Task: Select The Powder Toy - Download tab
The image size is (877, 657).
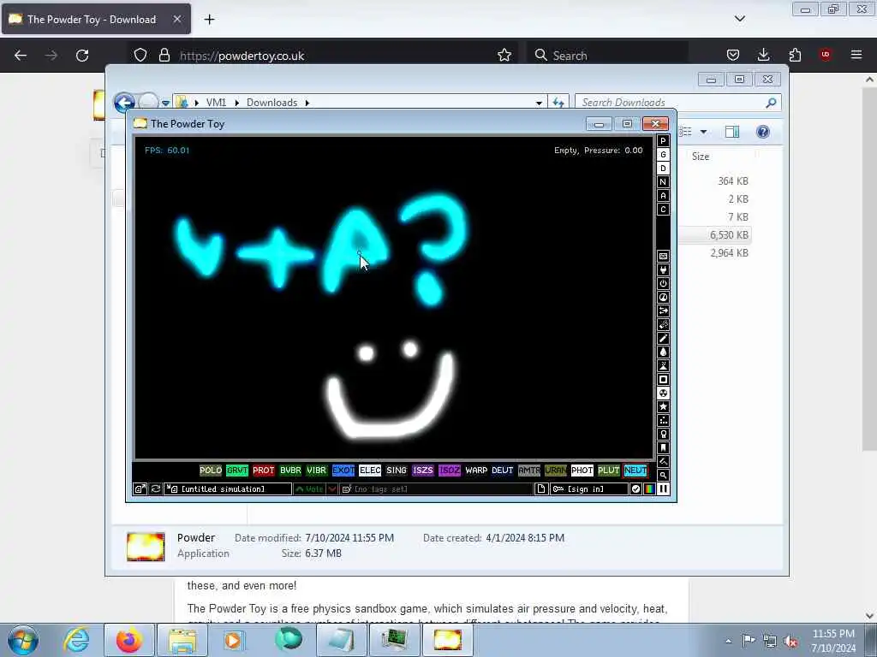Action: (x=96, y=20)
